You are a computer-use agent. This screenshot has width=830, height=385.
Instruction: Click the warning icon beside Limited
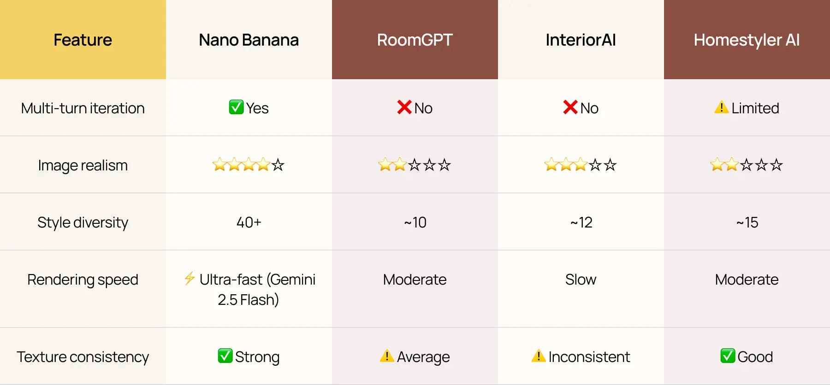[x=721, y=107]
